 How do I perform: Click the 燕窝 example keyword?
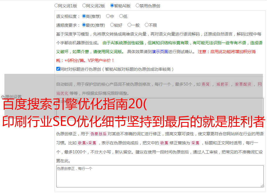pos(206,84)
